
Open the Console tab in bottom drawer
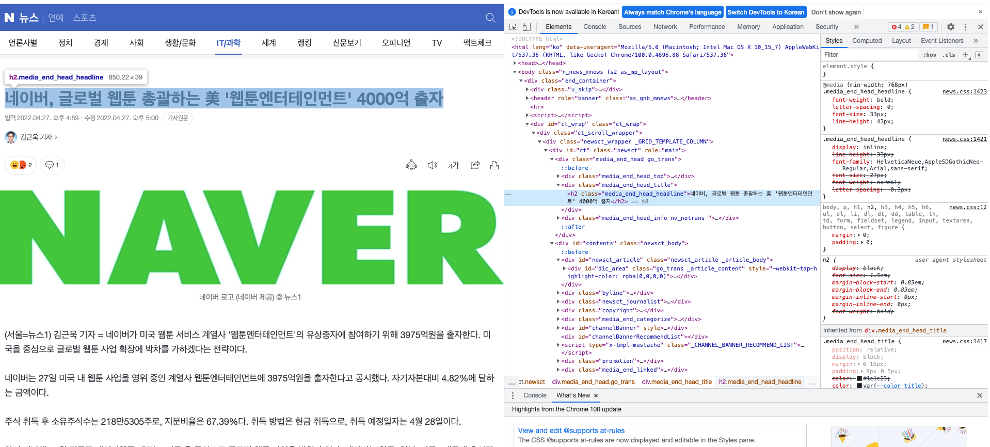tap(535, 395)
